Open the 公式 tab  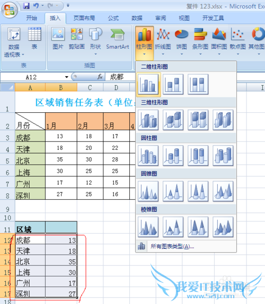tap(113, 18)
